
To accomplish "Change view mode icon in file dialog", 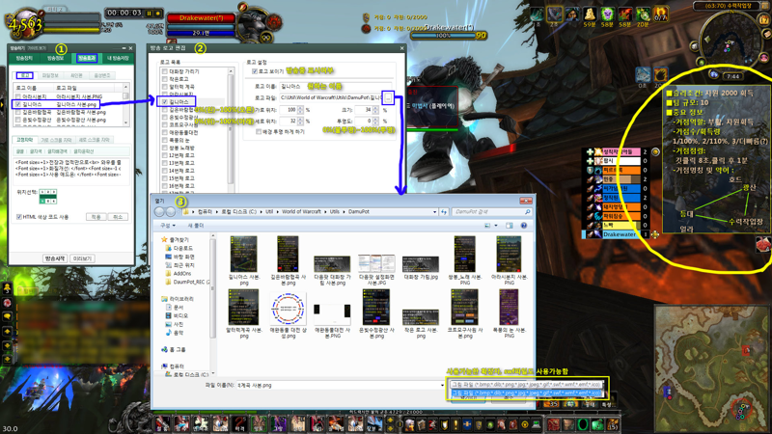I will click(487, 226).
